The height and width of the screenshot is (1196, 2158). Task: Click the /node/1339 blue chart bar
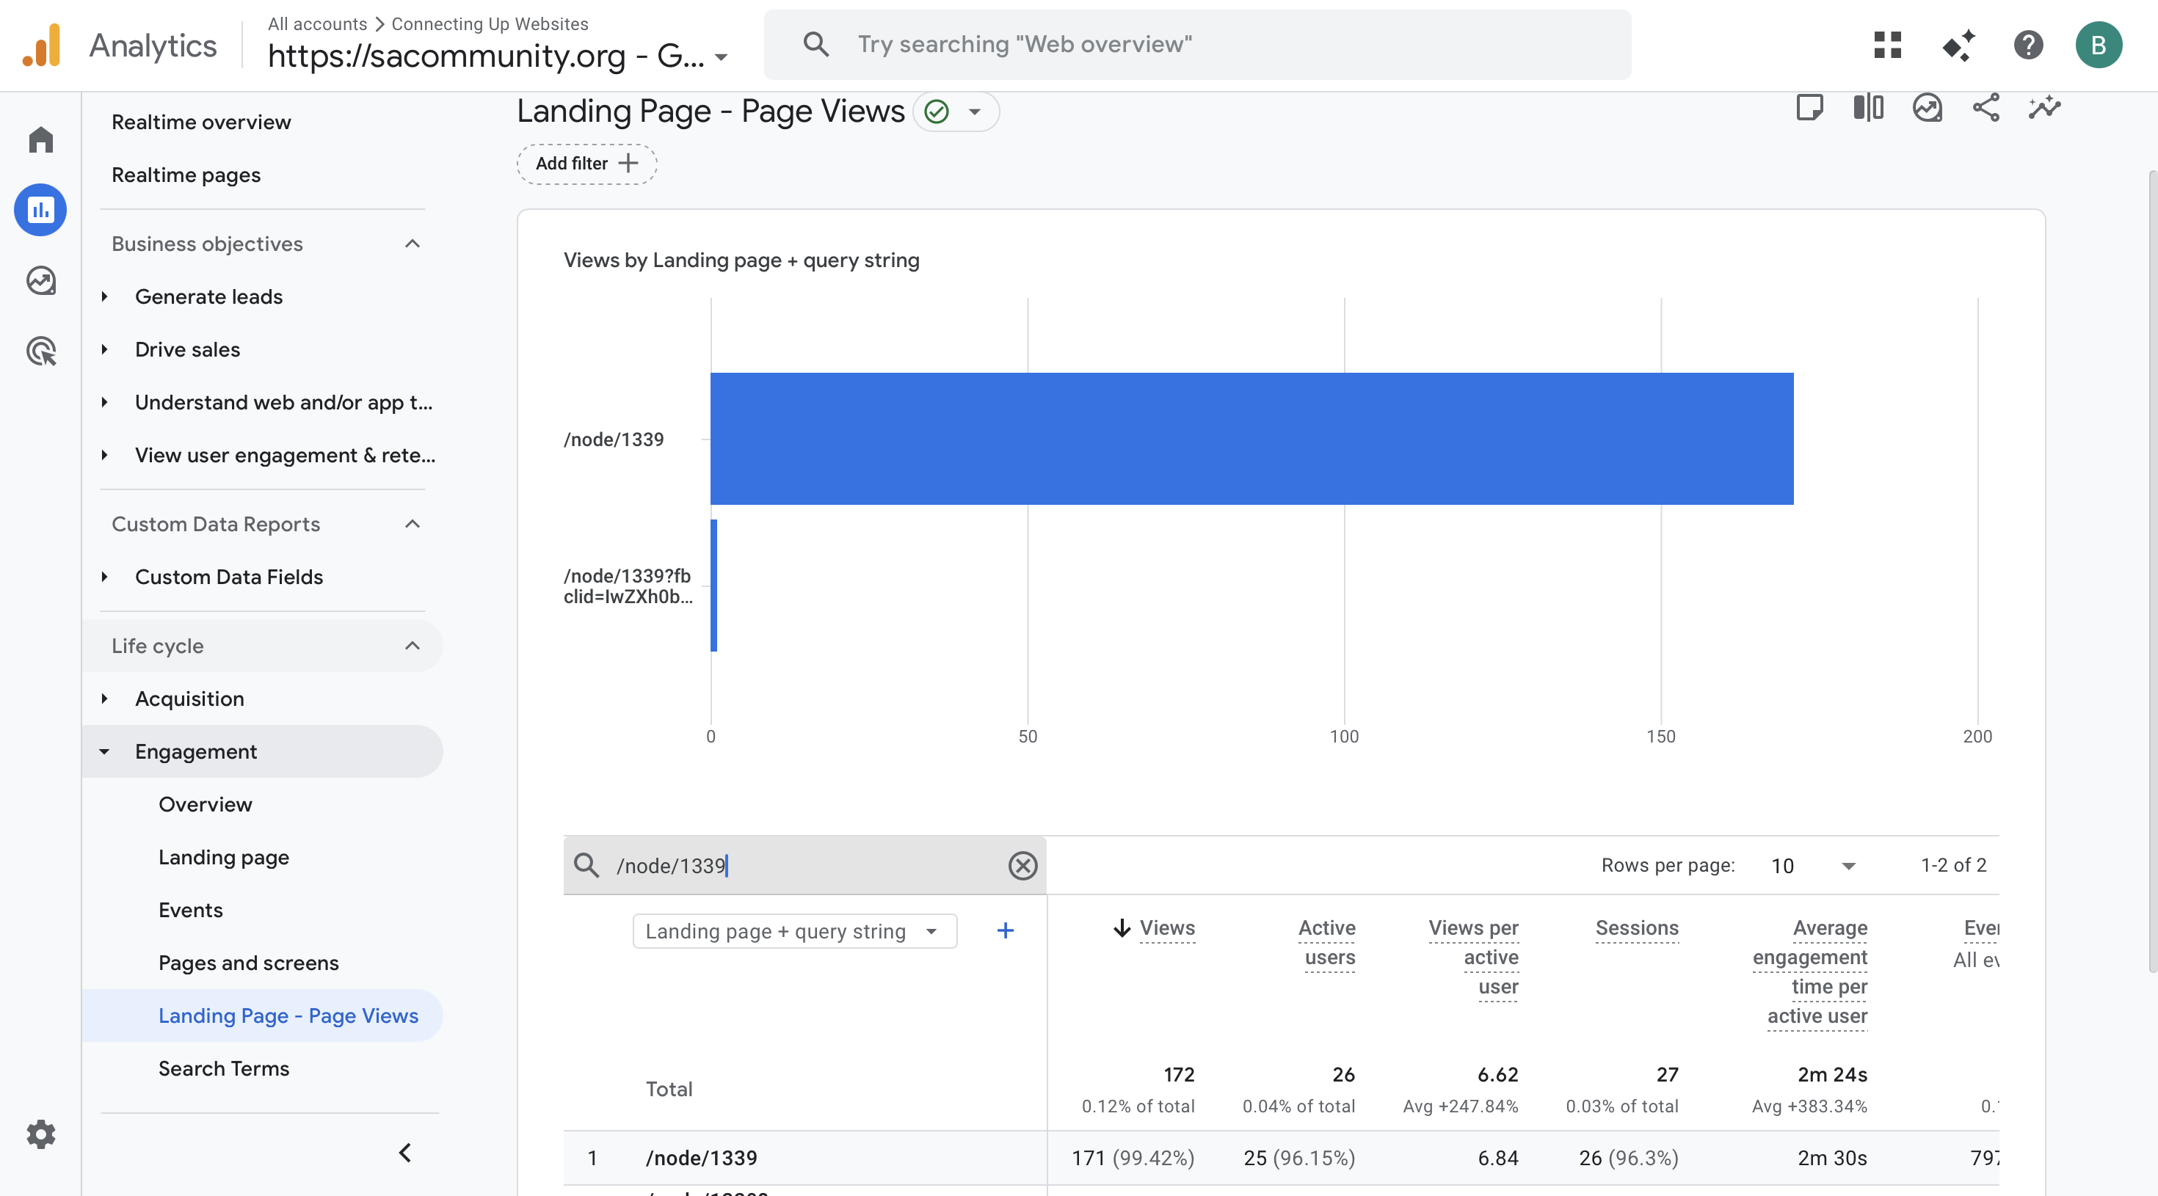click(1251, 439)
